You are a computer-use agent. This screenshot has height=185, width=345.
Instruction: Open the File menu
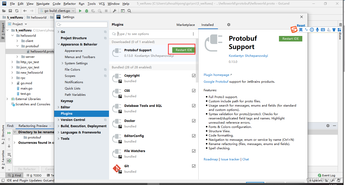[12, 4]
